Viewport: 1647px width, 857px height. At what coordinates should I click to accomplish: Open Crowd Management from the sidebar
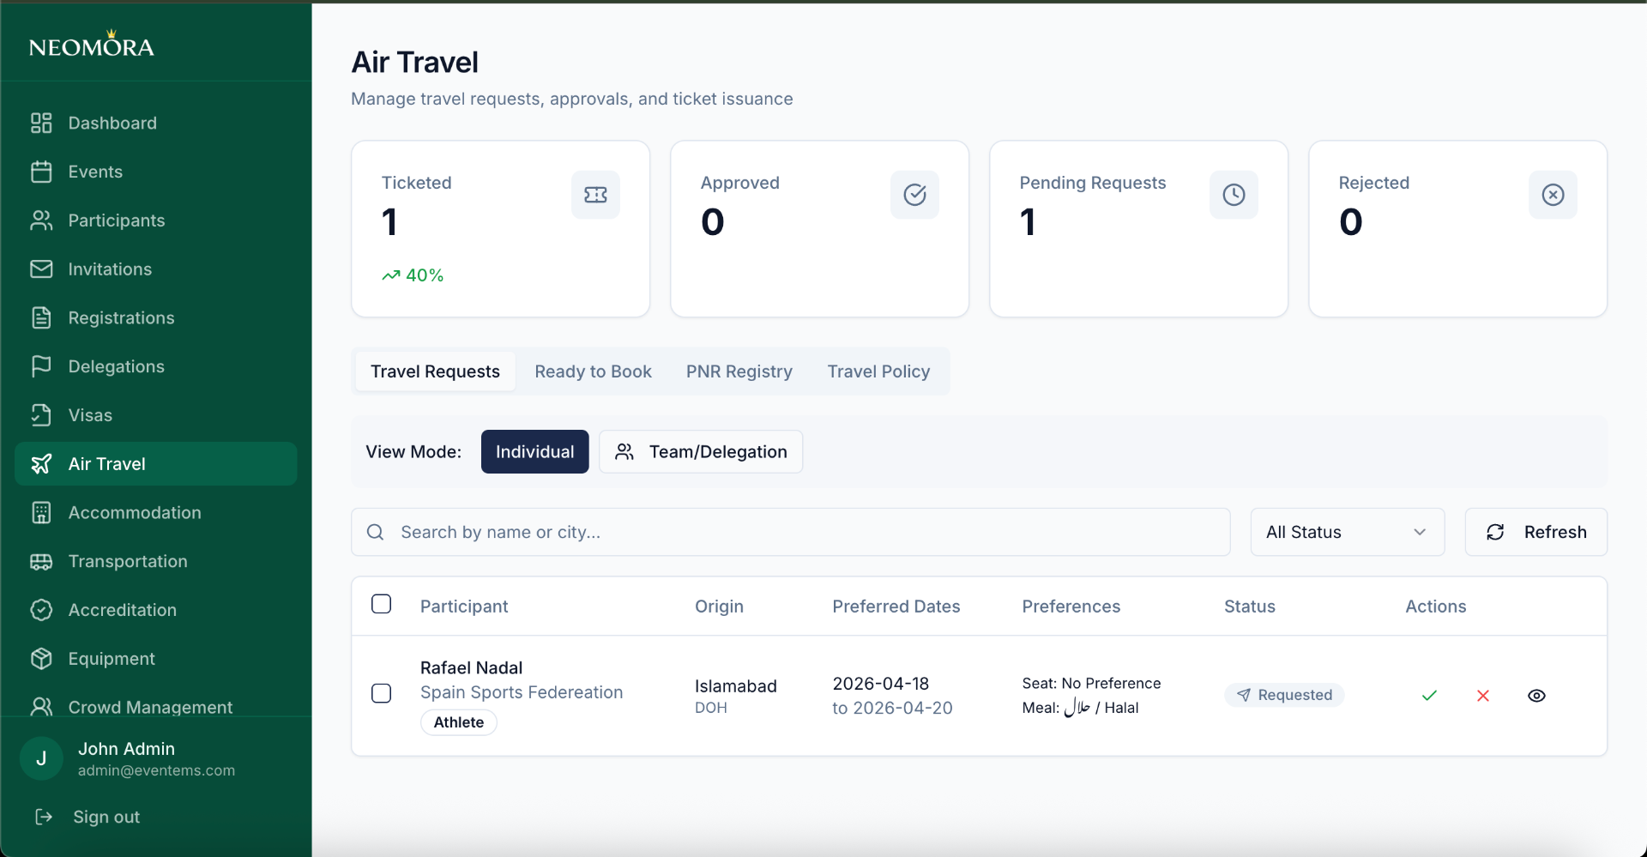pyautogui.click(x=150, y=707)
